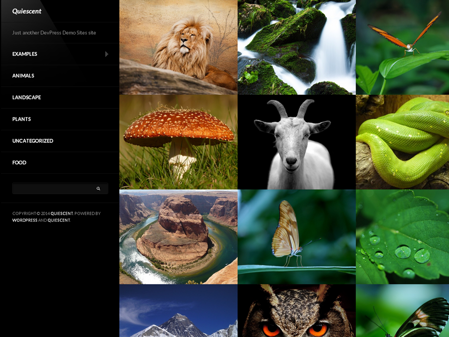Viewport: 449px width, 337px height.
Task: Select the black and white goat photo
Action: [x=296, y=142]
